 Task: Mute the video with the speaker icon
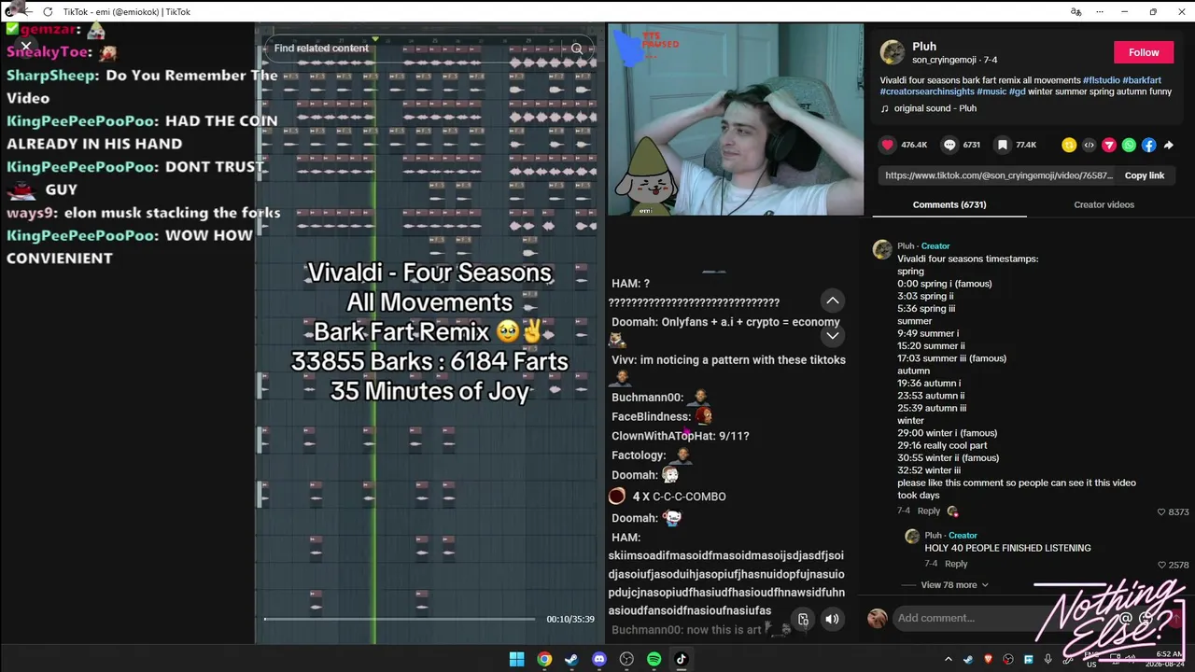pos(832,619)
